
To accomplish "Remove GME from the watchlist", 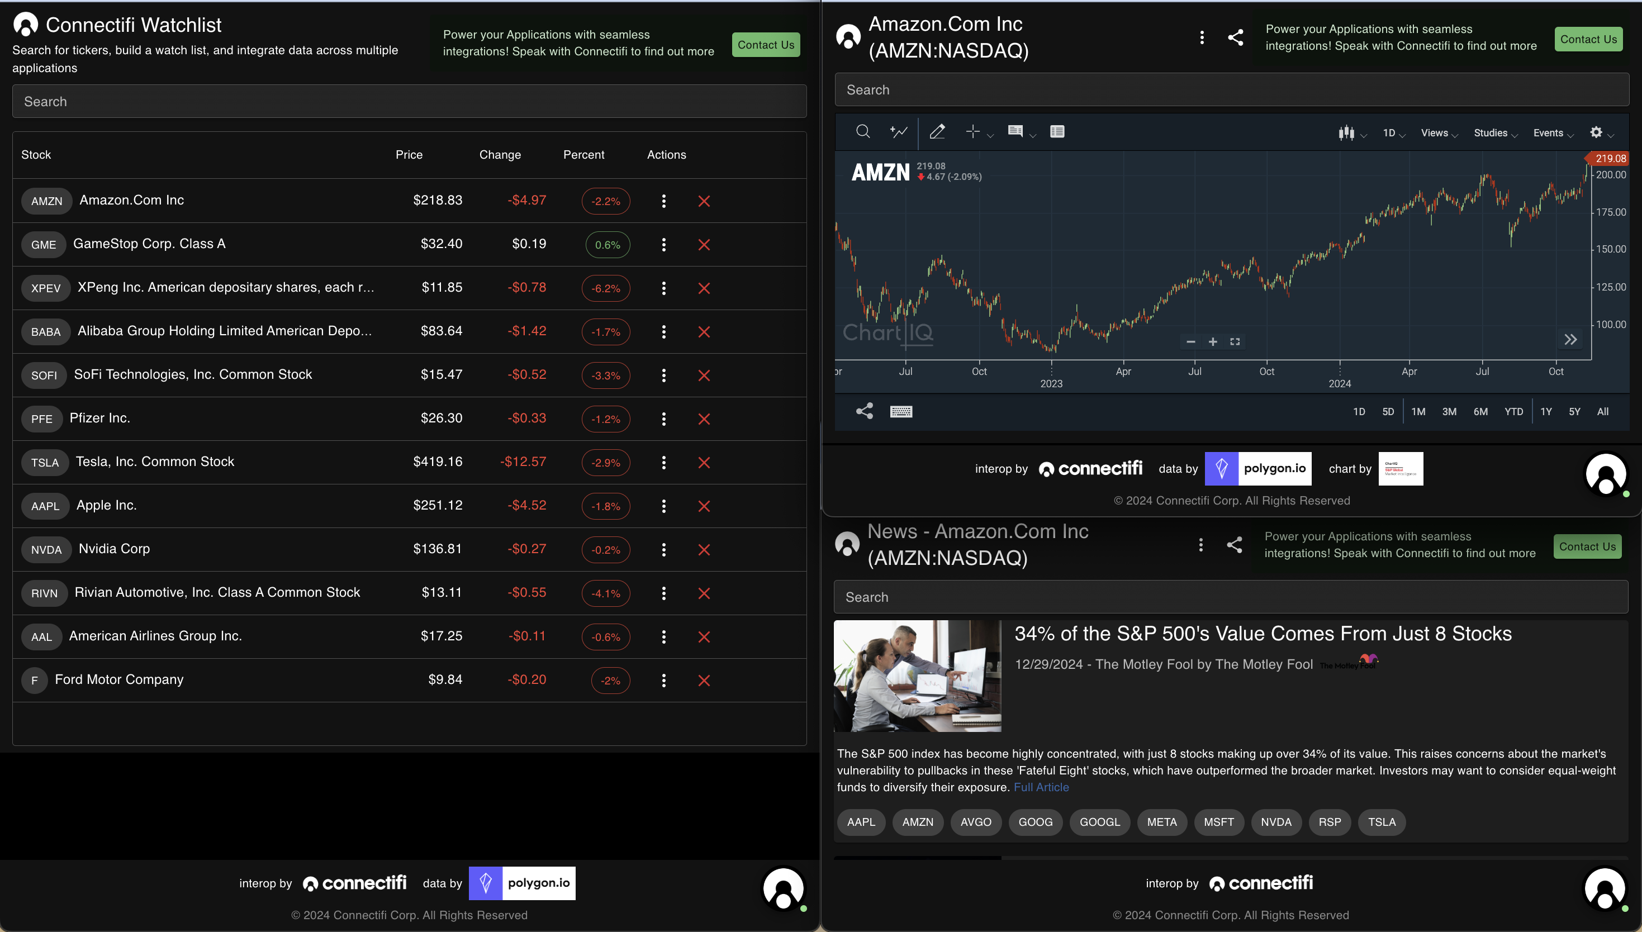I will coord(704,245).
